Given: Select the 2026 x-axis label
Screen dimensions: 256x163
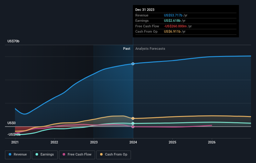Looking at the screenshot, I should pyautogui.click(x=212, y=142).
